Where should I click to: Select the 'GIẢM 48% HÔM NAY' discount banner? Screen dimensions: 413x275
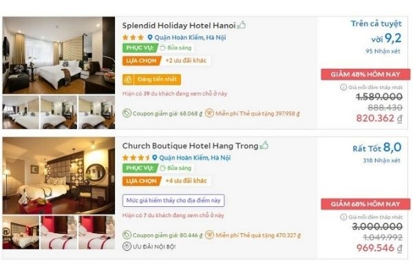pyautogui.click(x=365, y=74)
